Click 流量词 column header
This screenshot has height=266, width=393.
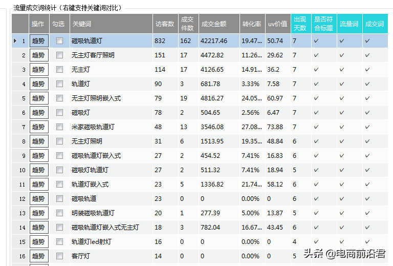(x=350, y=24)
